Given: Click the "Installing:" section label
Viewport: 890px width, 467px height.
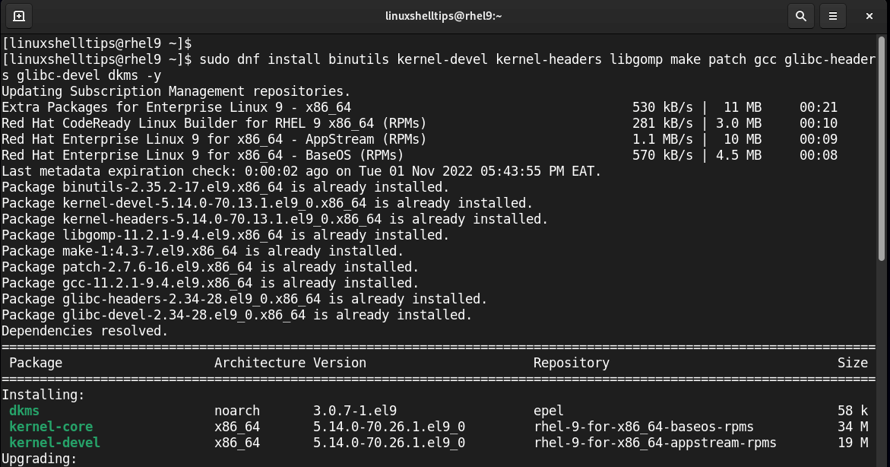Looking at the screenshot, I should (x=43, y=395).
